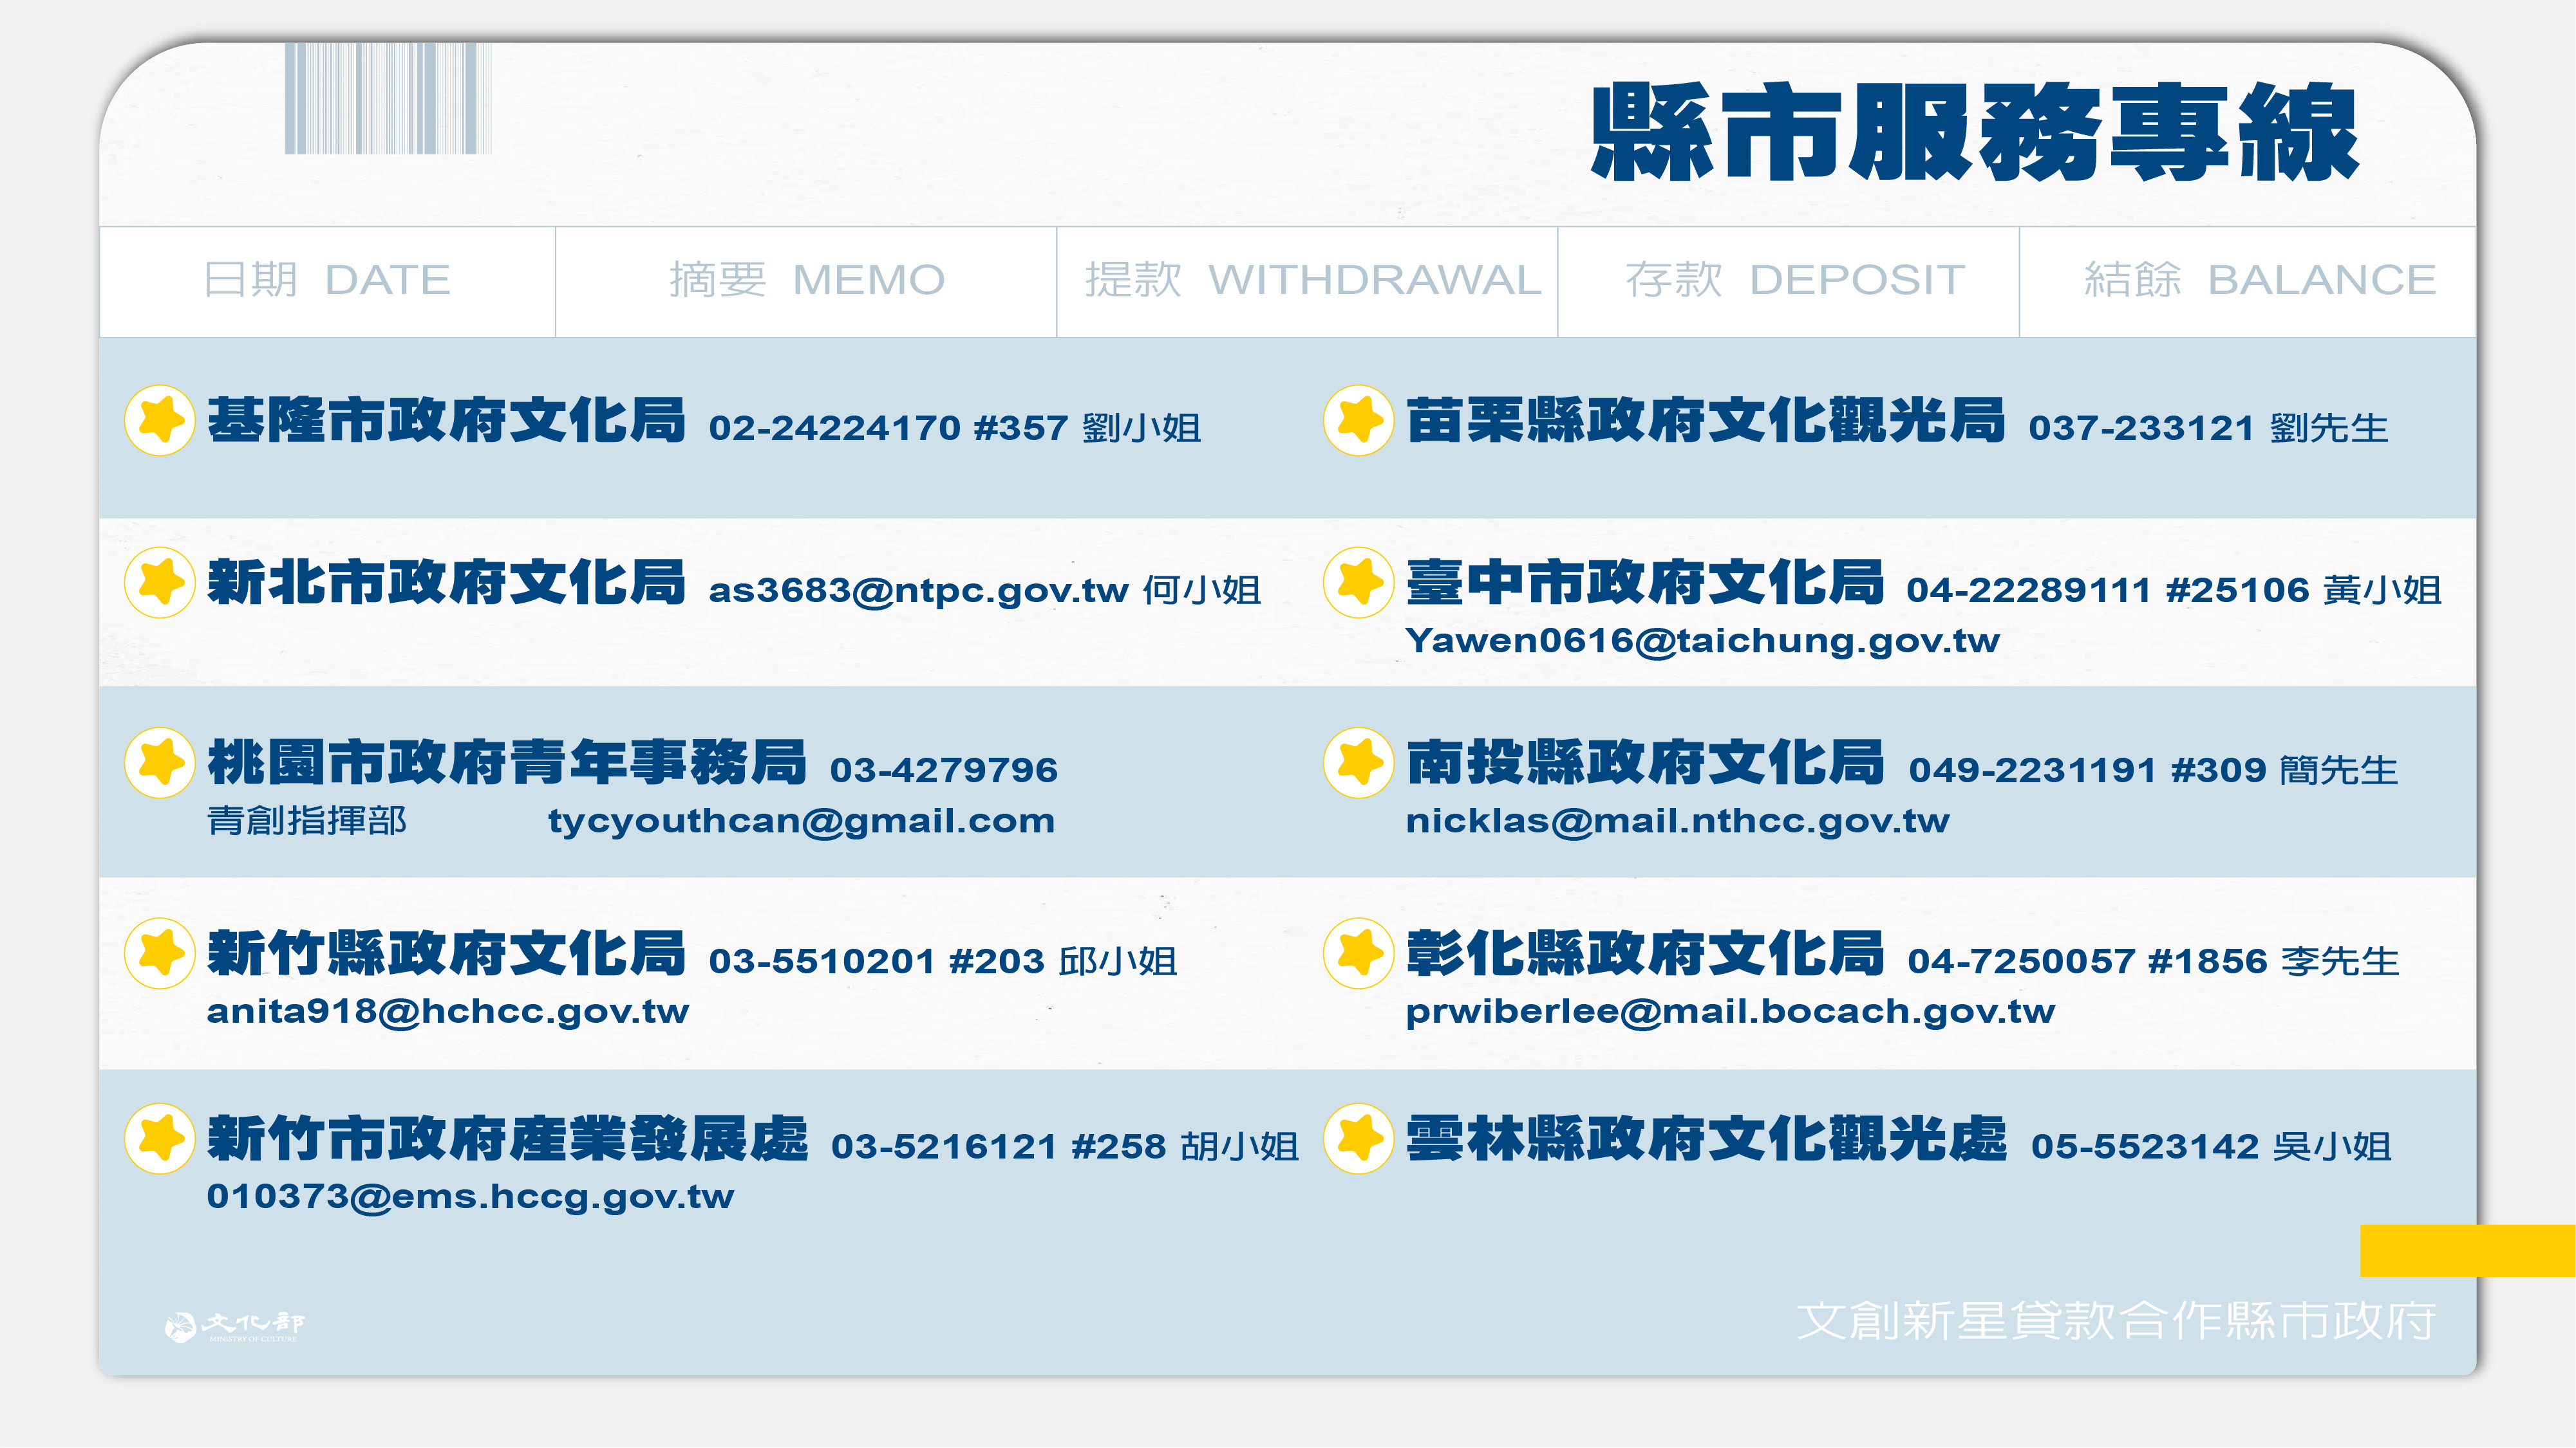Click star icon beside 彰化縣政府文化局
Viewport: 2576px width, 1448px height.
1358,952
